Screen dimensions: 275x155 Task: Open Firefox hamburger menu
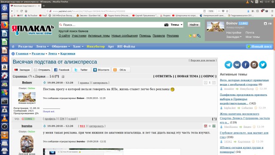coord(272,11)
